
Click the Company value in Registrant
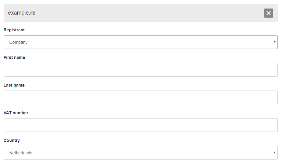click(x=19, y=42)
